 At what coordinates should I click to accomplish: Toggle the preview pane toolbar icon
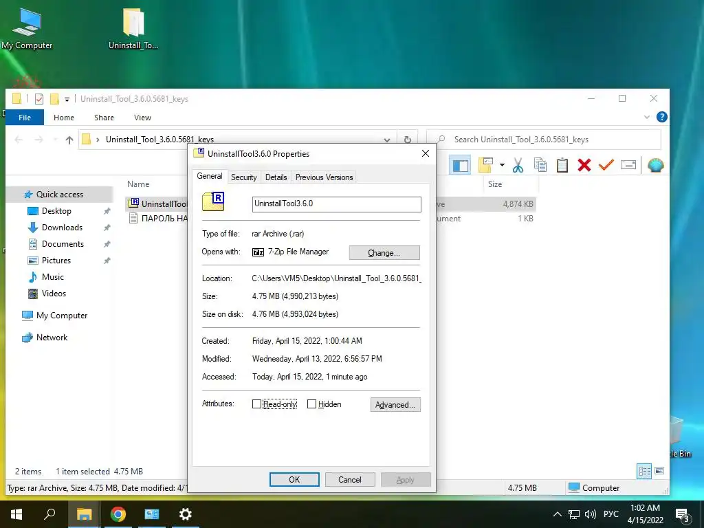click(x=460, y=166)
